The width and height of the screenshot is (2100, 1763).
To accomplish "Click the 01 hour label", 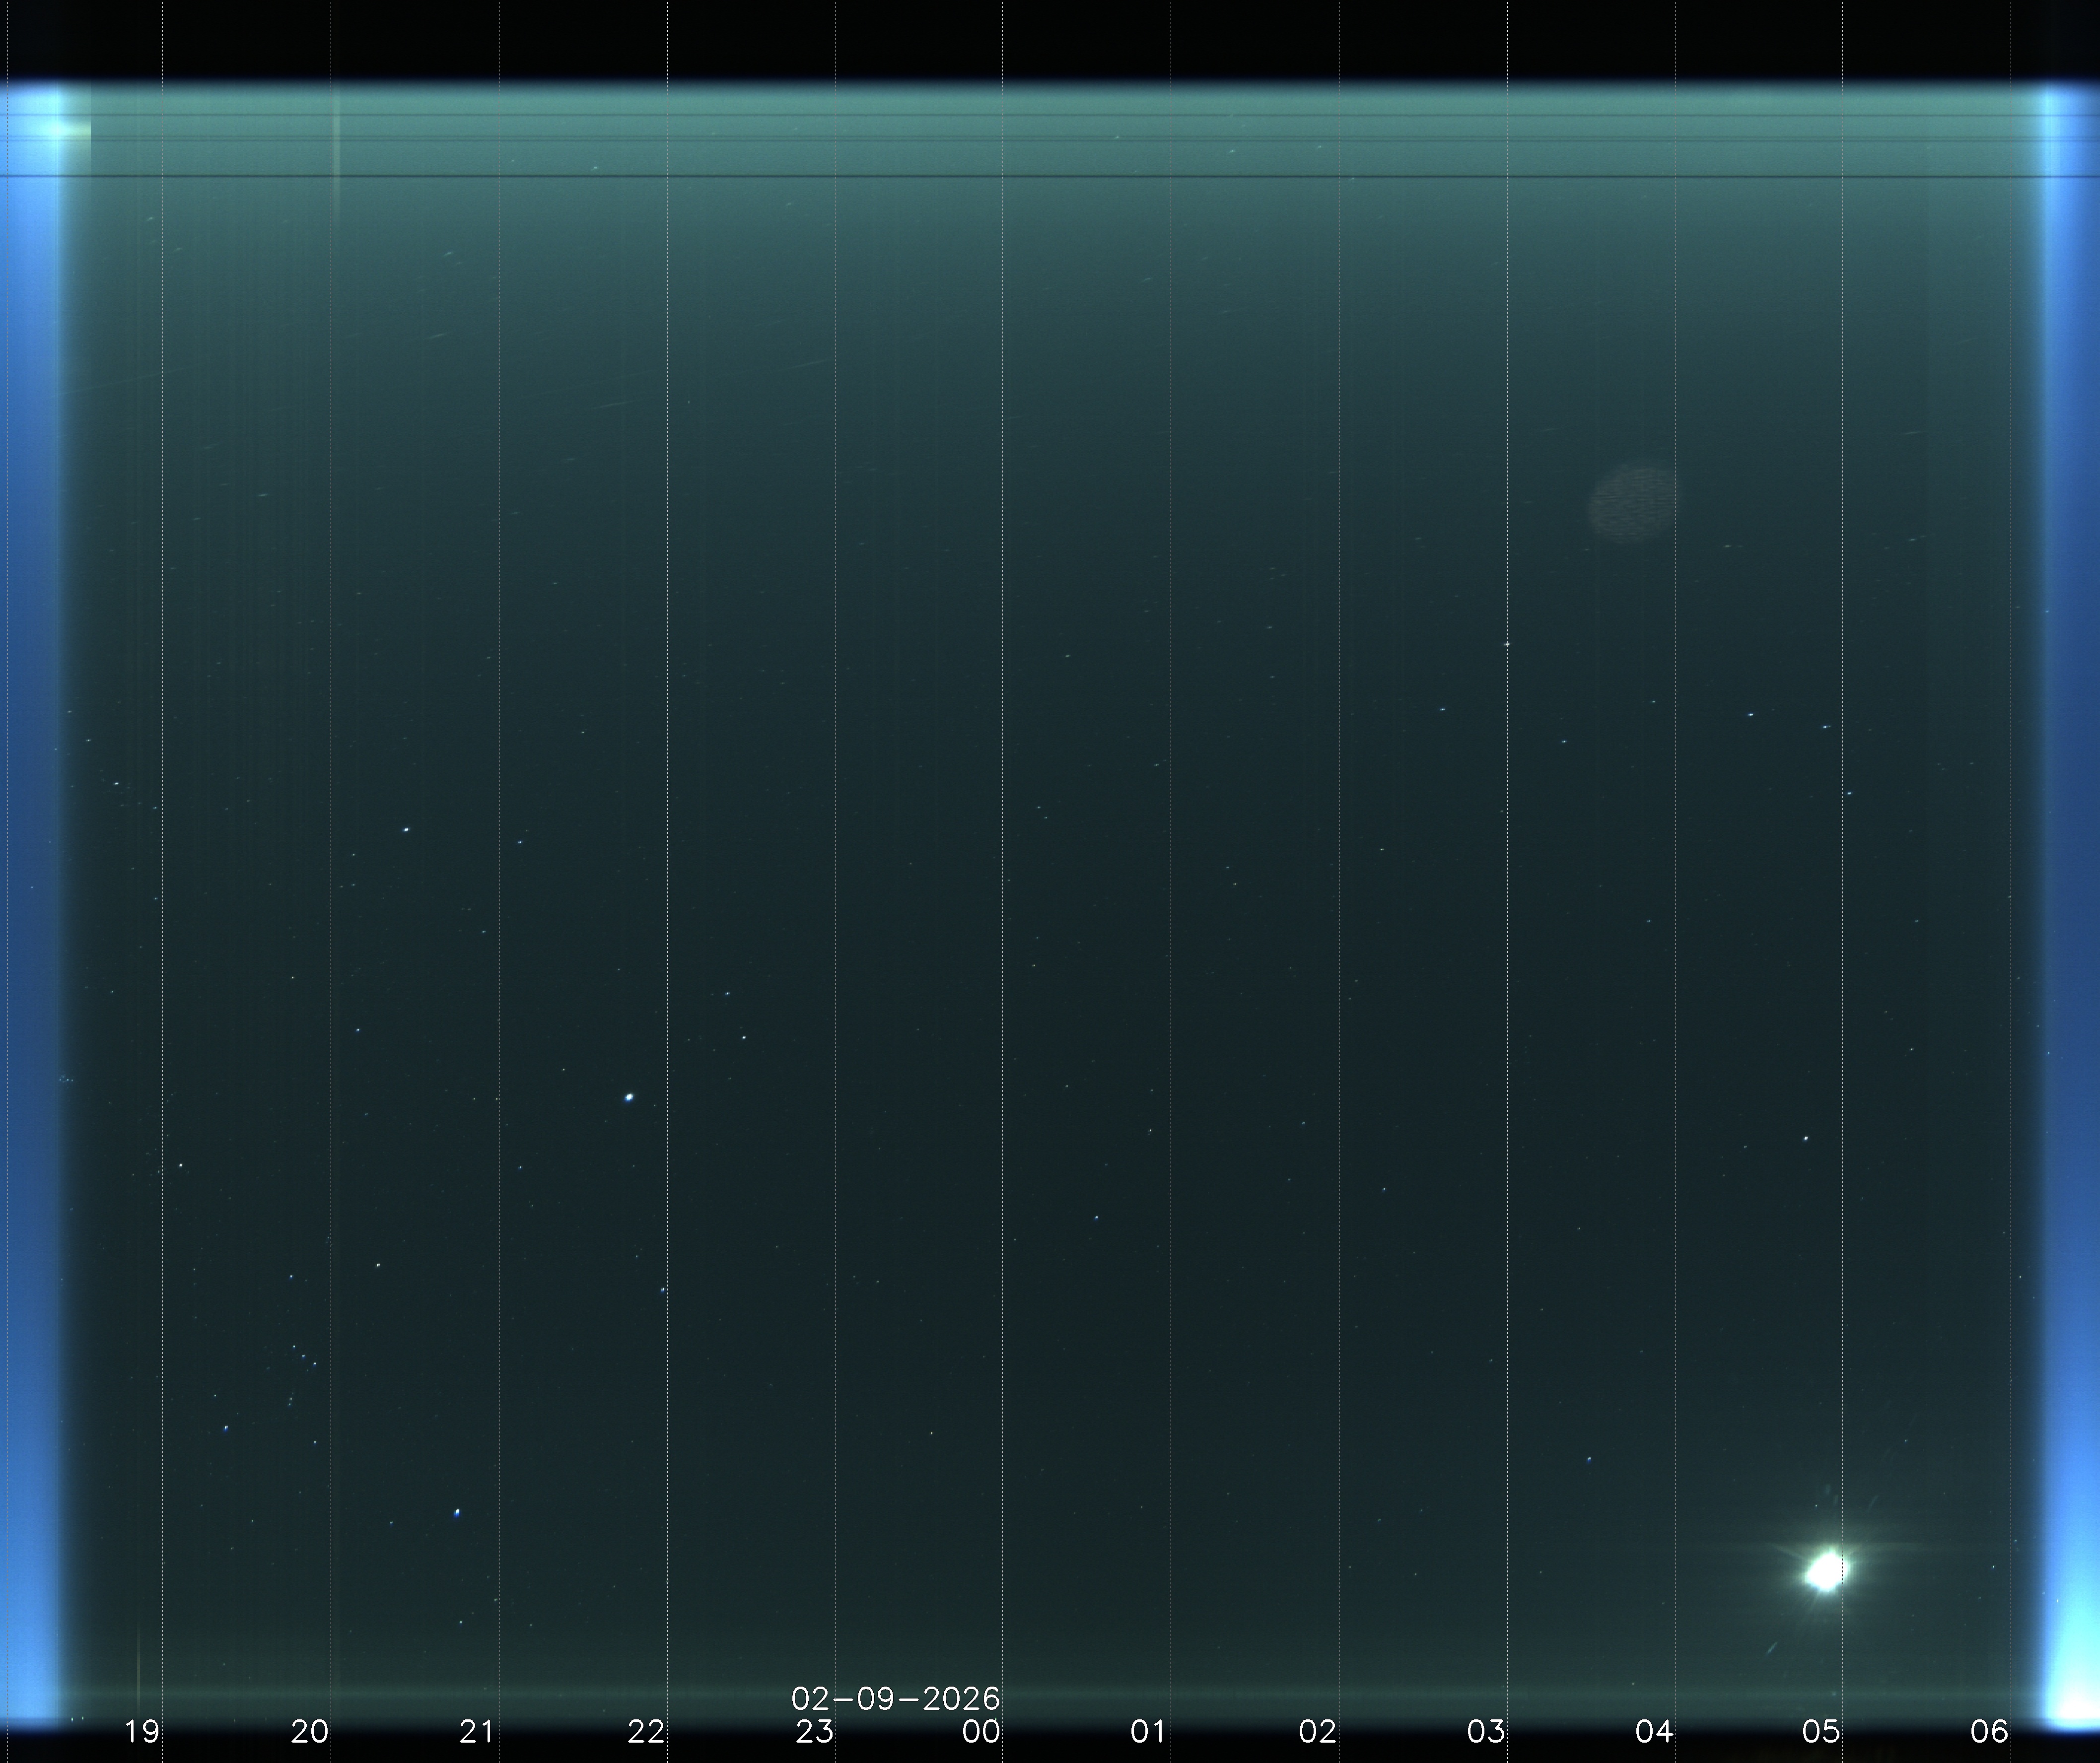I will point(1149,1731).
